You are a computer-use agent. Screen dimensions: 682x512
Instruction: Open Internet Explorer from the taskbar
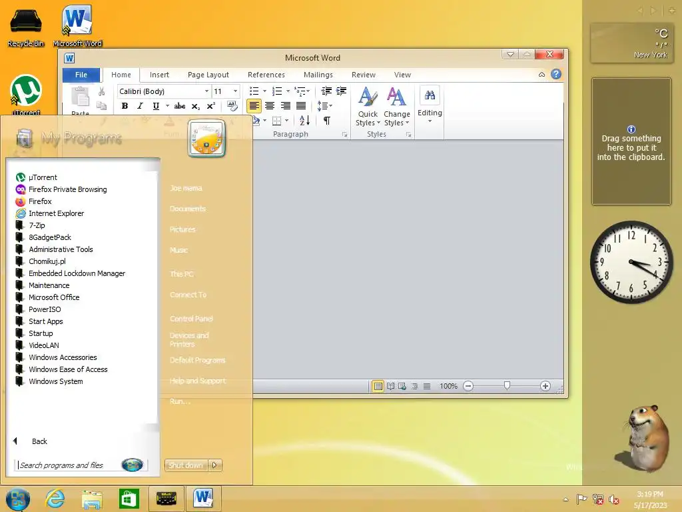(x=55, y=499)
